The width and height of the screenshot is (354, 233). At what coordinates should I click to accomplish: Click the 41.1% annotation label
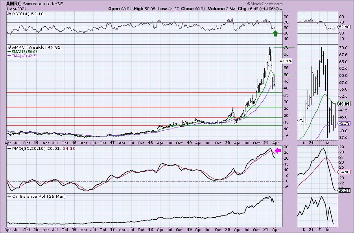pos(286,61)
